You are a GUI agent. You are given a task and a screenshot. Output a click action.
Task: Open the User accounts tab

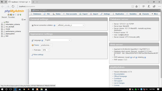70,14
